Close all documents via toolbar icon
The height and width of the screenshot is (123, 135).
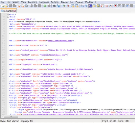(22, 6)
